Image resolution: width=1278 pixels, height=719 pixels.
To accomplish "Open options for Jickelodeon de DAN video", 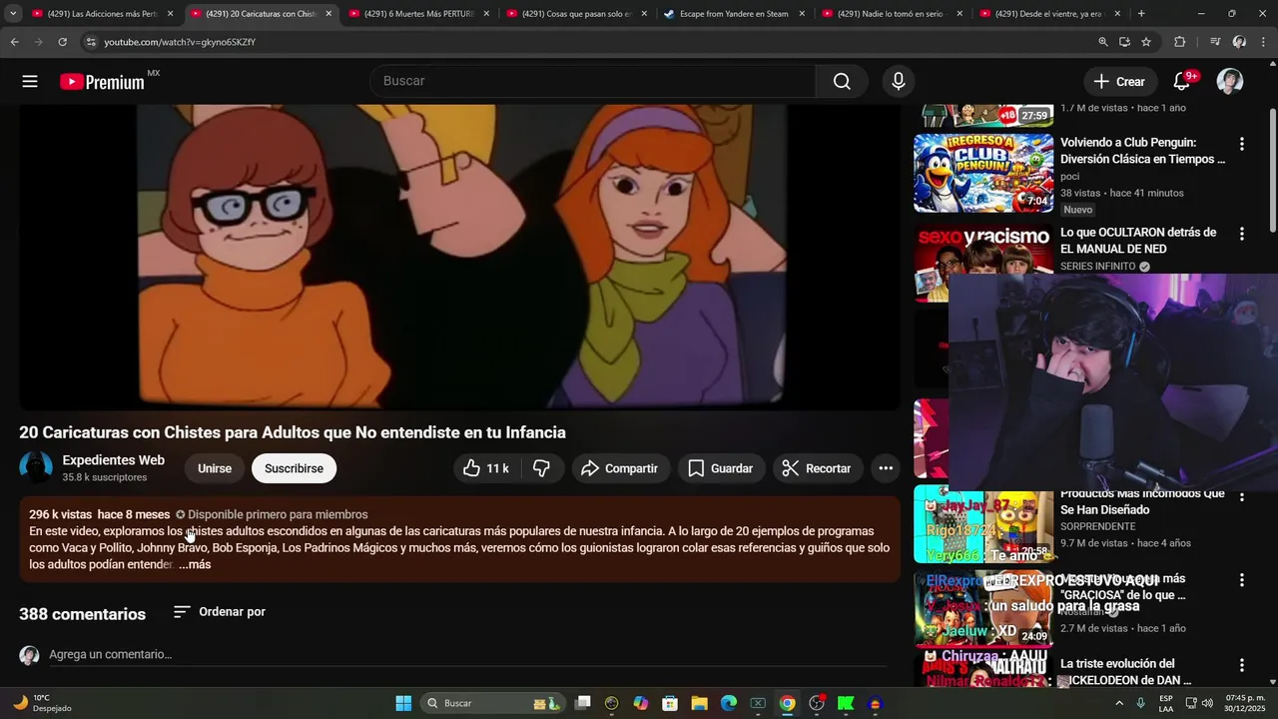I will (x=1242, y=665).
